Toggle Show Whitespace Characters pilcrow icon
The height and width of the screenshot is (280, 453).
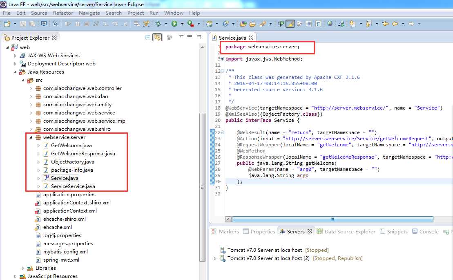click(x=318, y=24)
